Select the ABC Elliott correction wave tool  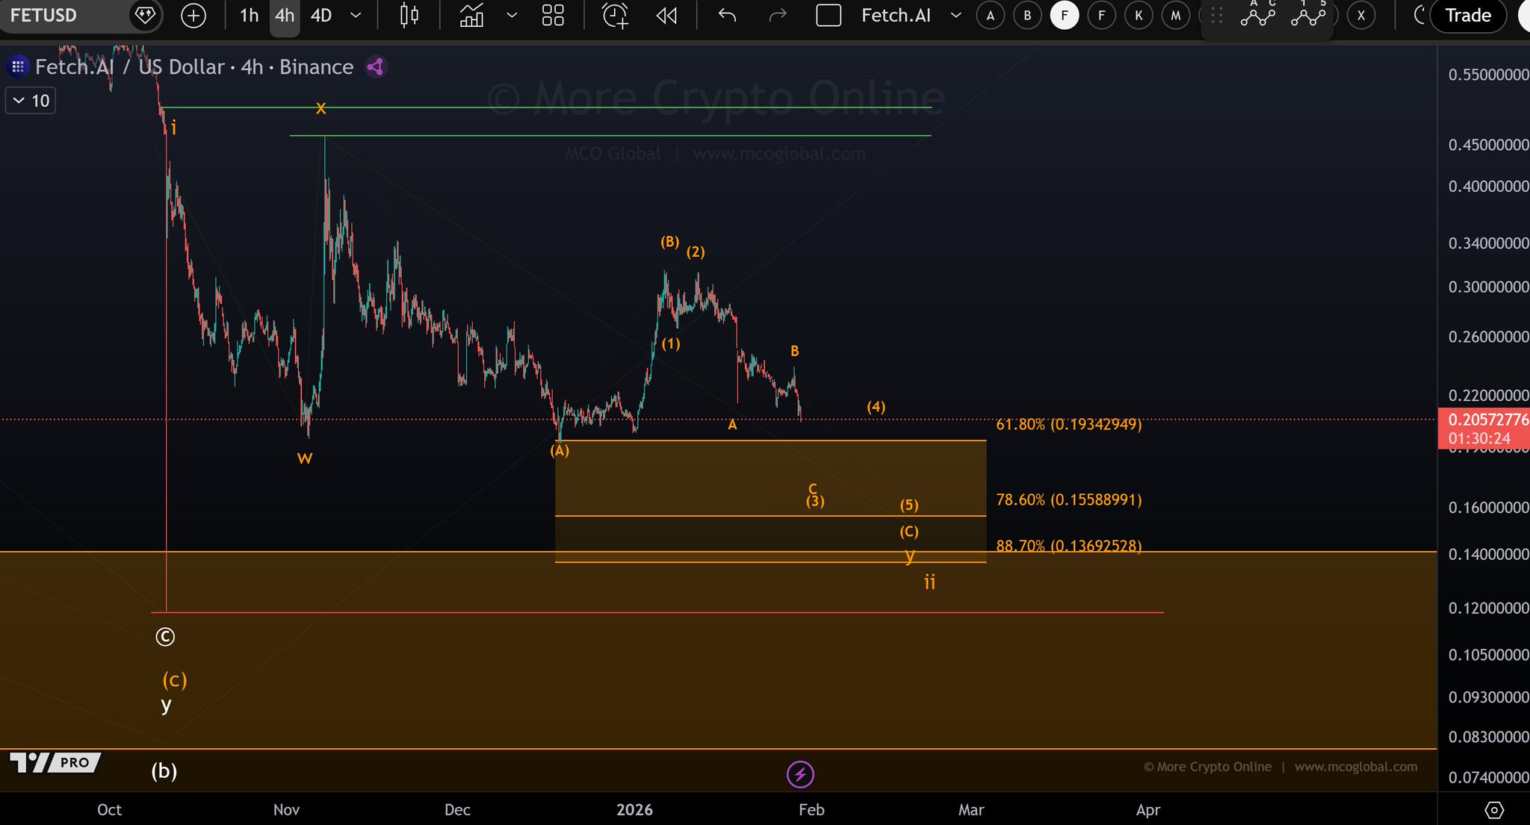[1258, 14]
